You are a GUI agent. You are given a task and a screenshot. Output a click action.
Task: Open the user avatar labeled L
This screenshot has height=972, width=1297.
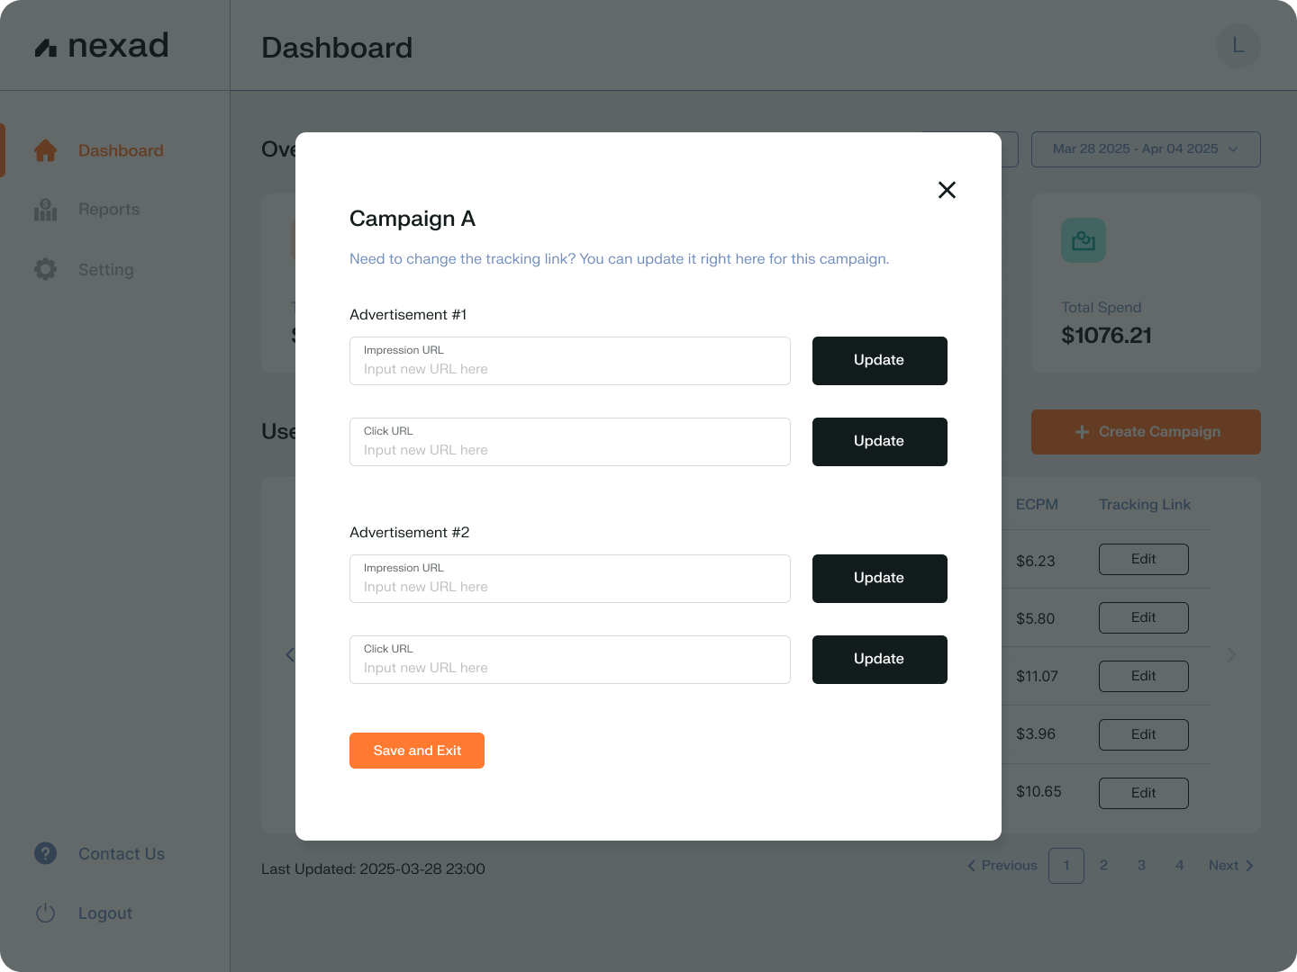[x=1238, y=46]
